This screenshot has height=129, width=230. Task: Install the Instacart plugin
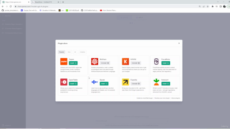pyautogui.click(x=166, y=83)
